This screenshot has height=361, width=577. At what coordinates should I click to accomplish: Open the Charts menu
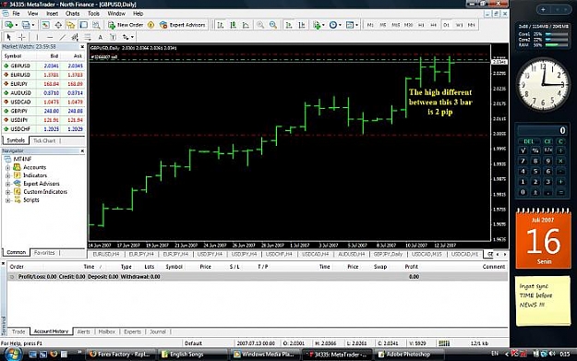[72, 14]
